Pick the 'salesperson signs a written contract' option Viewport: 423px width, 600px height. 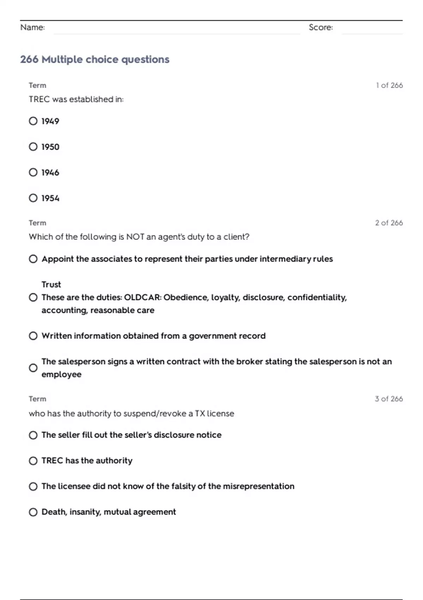pyautogui.click(x=33, y=368)
